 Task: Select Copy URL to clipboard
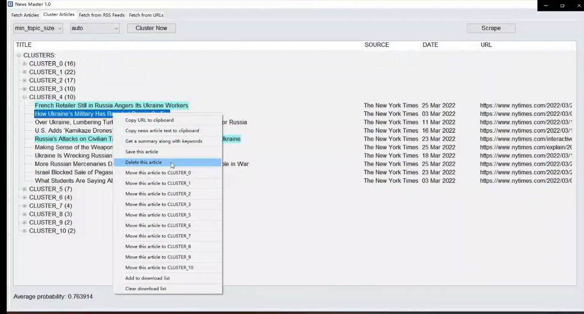149,120
